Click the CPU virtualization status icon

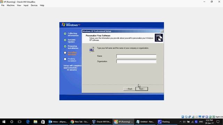(x=207, y=117)
